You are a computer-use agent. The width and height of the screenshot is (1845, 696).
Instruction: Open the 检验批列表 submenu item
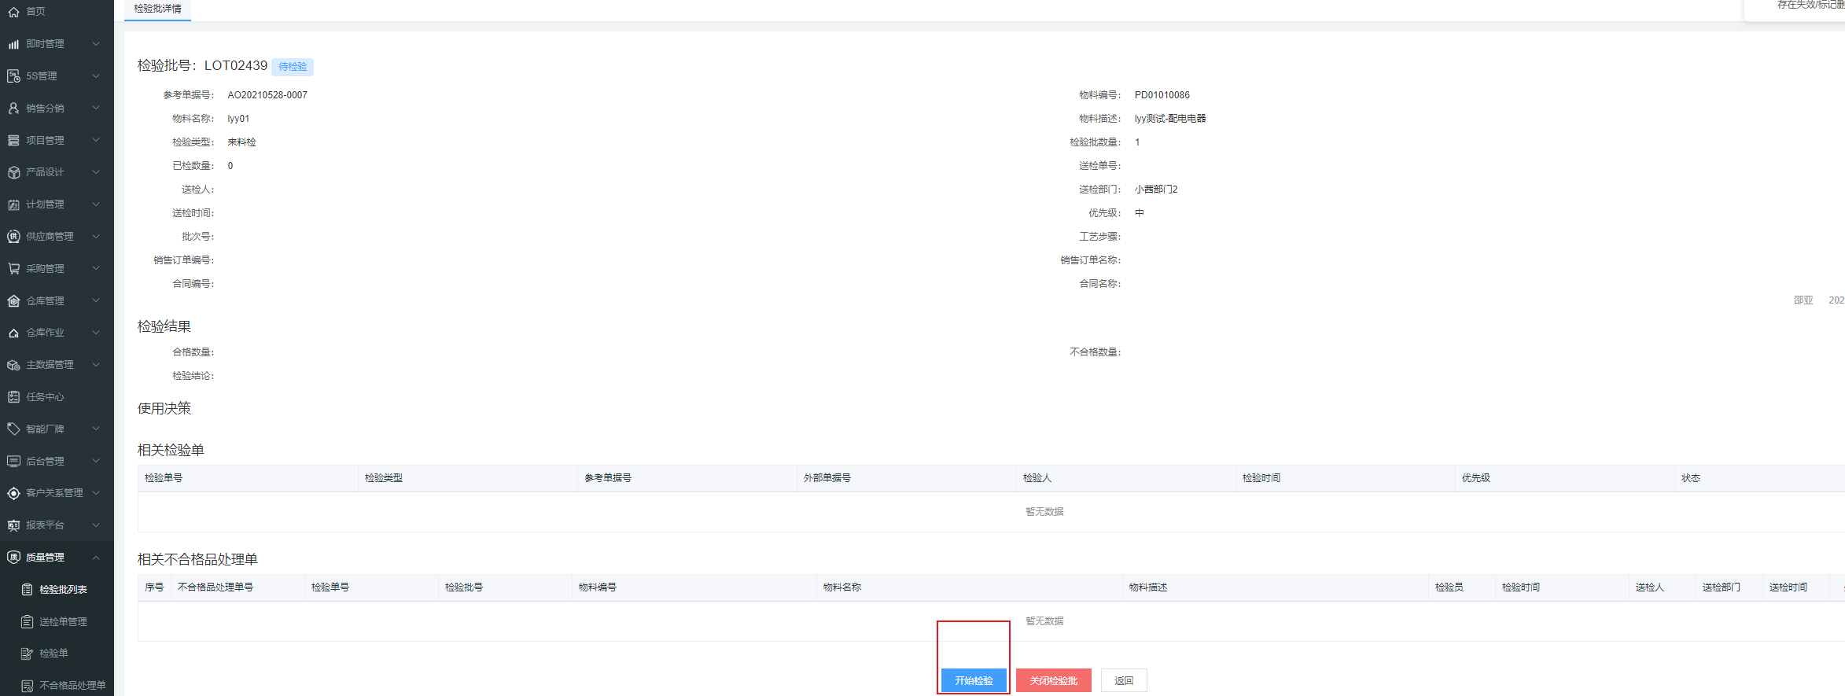pos(63,590)
